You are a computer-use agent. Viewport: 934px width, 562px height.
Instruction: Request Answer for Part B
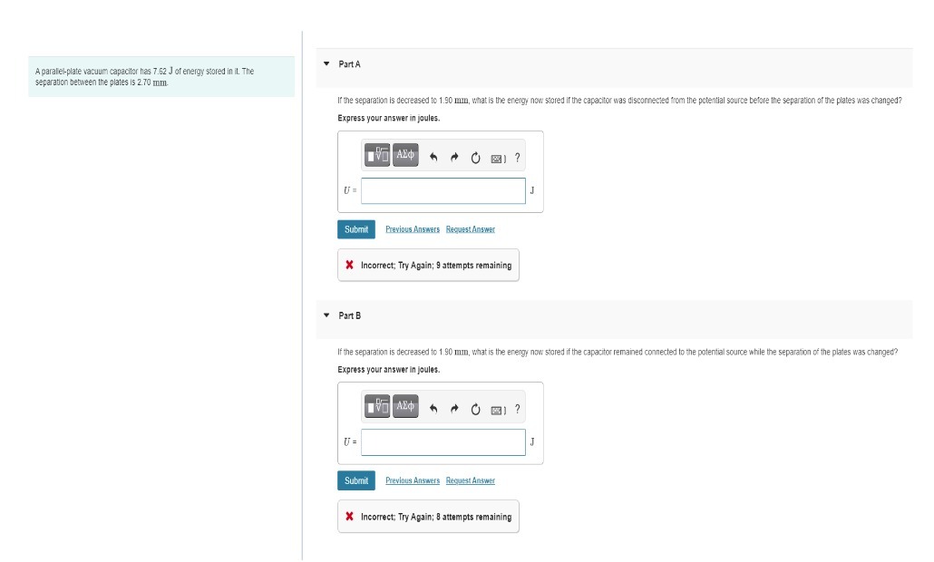pyautogui.click(x=471, y=480)
